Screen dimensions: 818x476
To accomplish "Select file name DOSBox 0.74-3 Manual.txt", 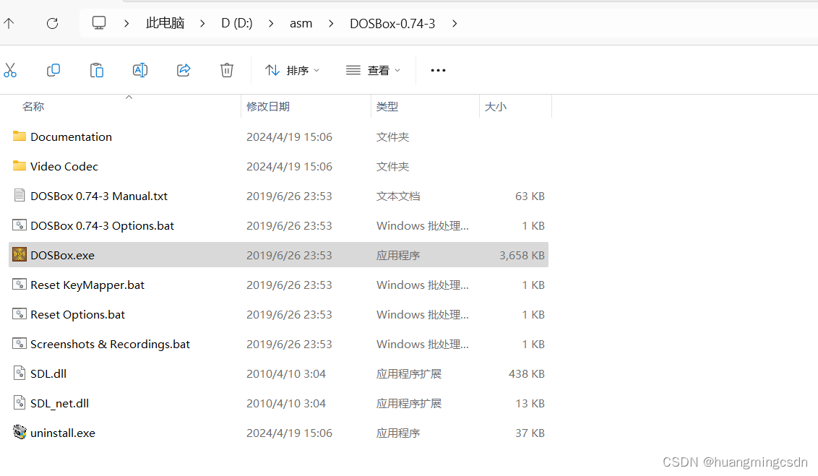I will (x=99, y=196).
